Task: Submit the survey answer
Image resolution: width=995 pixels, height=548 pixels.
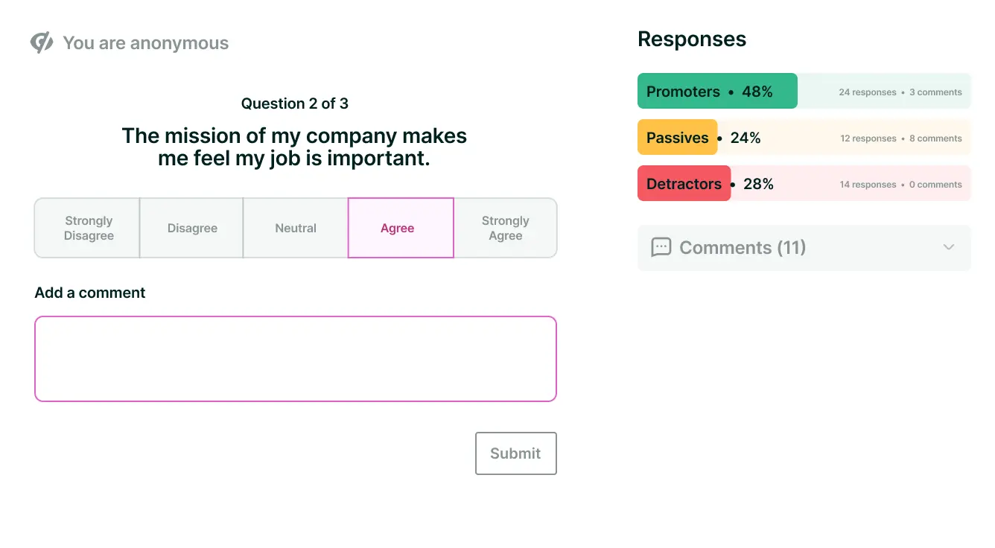Action: tap(515, 453)
